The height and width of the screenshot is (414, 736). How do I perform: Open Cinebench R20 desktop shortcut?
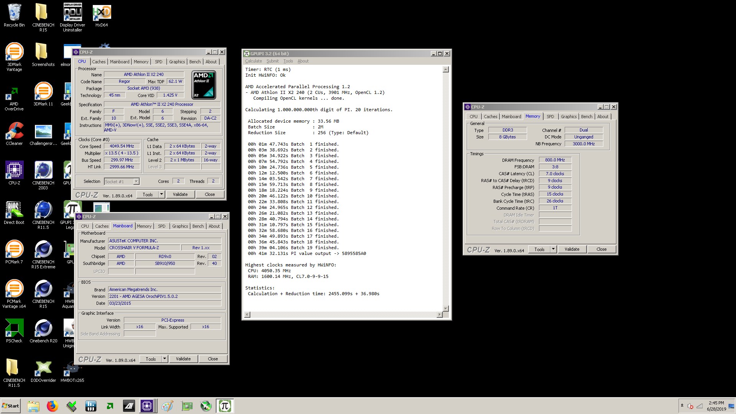(43, 331)
